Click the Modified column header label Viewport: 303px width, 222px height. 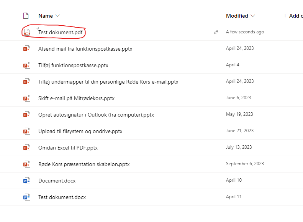pos(237,16)
